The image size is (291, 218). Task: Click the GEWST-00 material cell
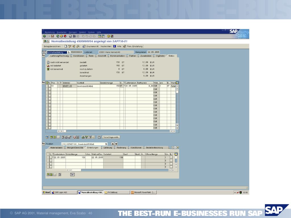(70, 86)
